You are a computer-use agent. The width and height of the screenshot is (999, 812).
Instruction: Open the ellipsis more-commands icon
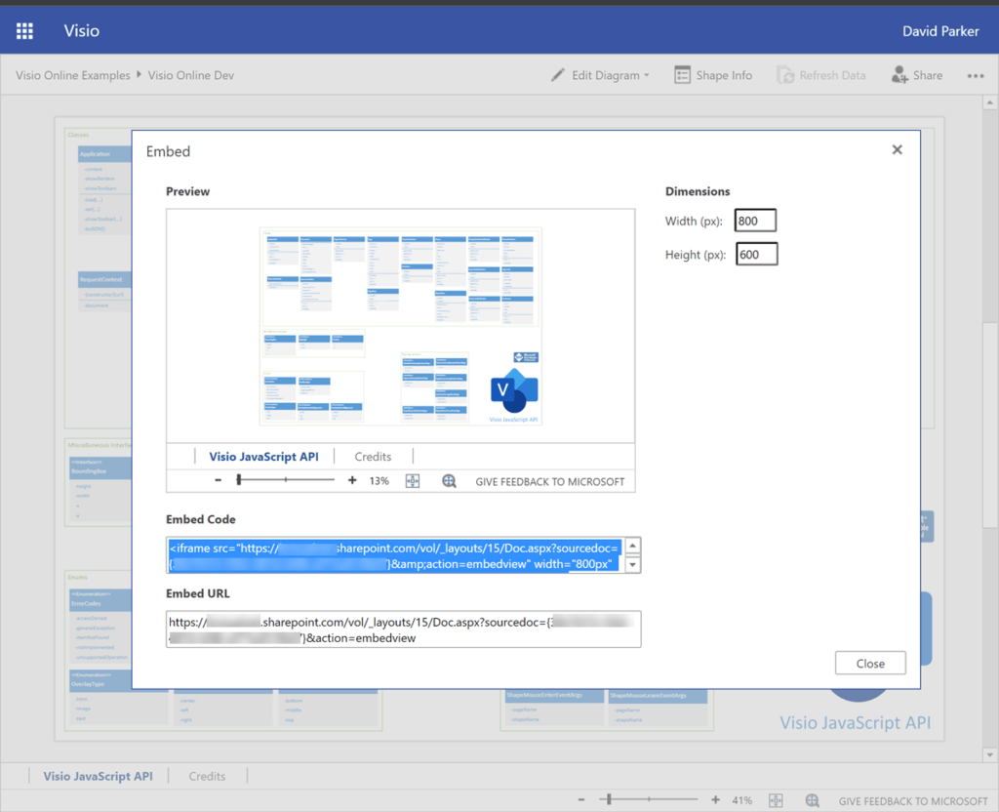coord(975,74)
